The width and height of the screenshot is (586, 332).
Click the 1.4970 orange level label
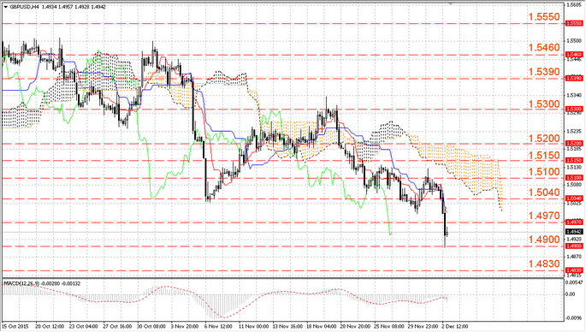tap(544, 216)
